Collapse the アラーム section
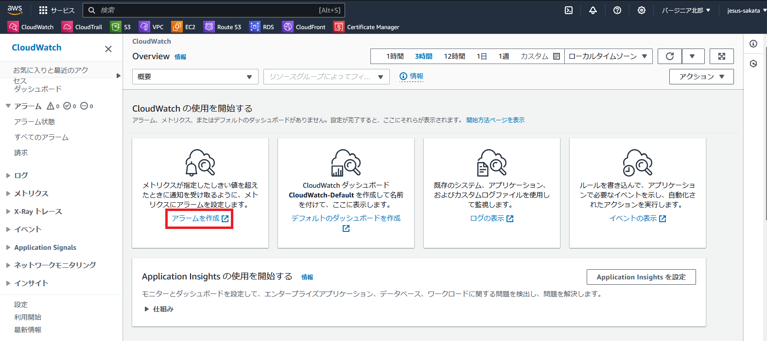This screenshot has width=767, height=341. coord(8,106)
